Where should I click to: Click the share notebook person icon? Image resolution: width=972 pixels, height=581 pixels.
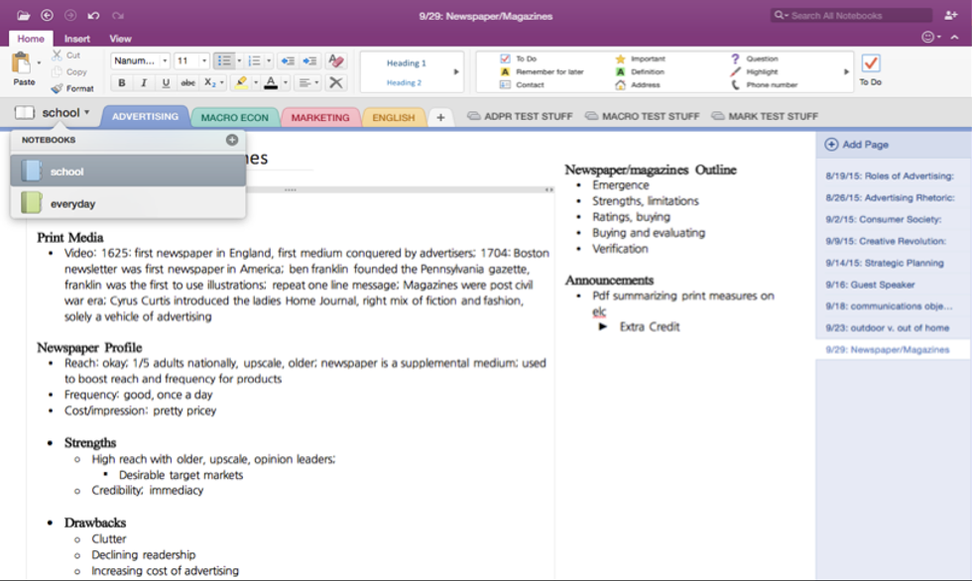(951, 15)
